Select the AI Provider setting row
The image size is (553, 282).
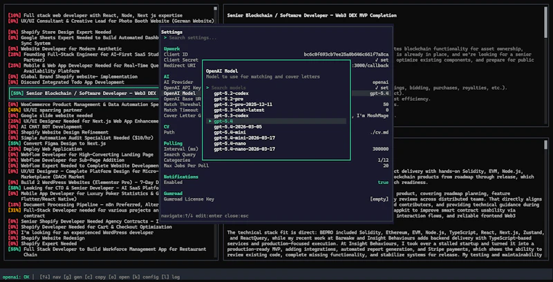pyautogui.click(x=276, y=82)
